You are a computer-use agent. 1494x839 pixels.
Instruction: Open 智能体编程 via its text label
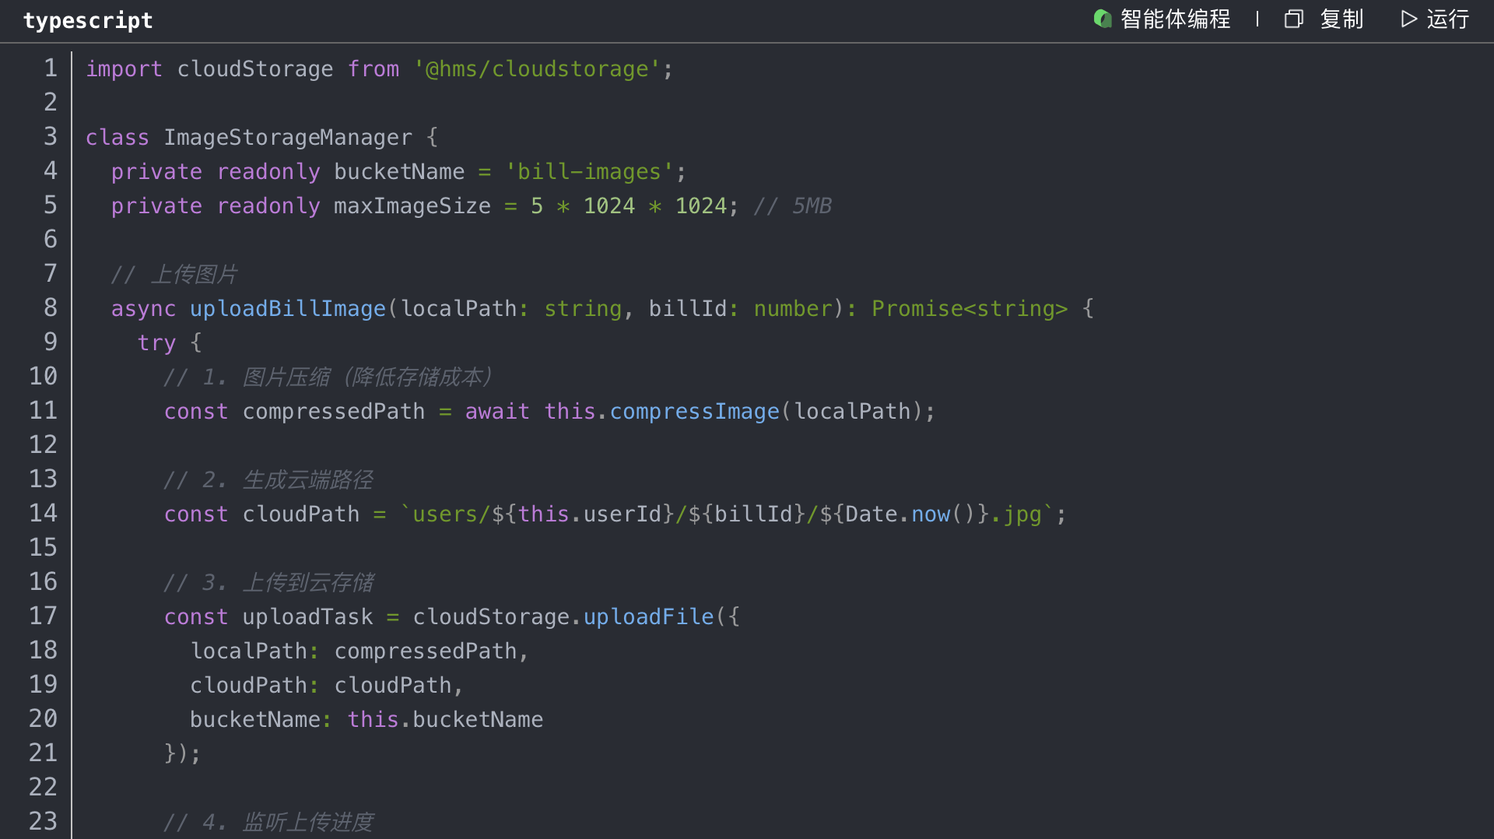click(1175, 19)
